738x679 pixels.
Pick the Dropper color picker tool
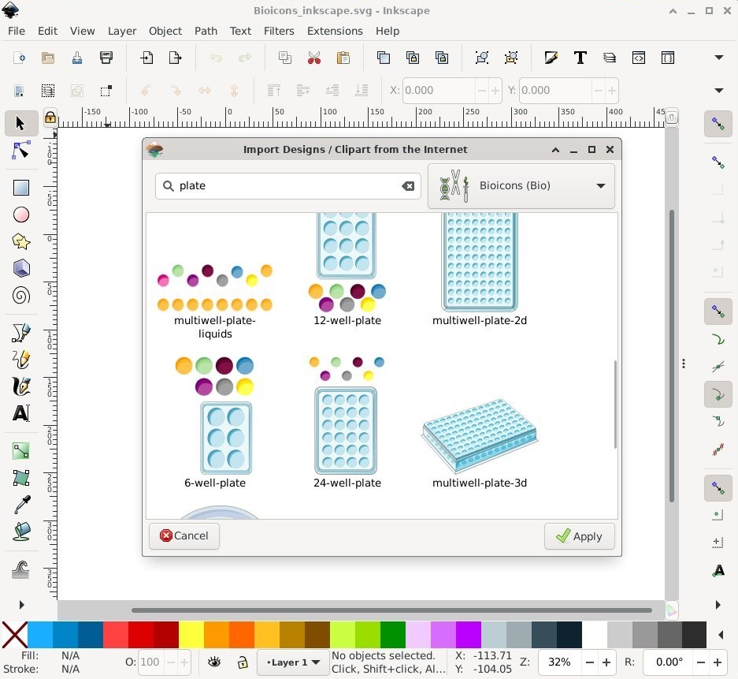pos(21,505)
